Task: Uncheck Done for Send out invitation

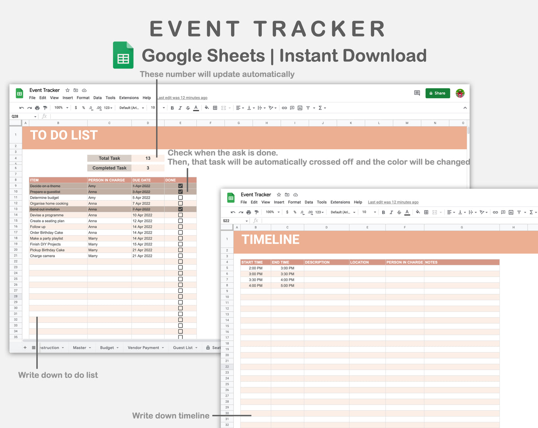Action: tap(181, 209)
